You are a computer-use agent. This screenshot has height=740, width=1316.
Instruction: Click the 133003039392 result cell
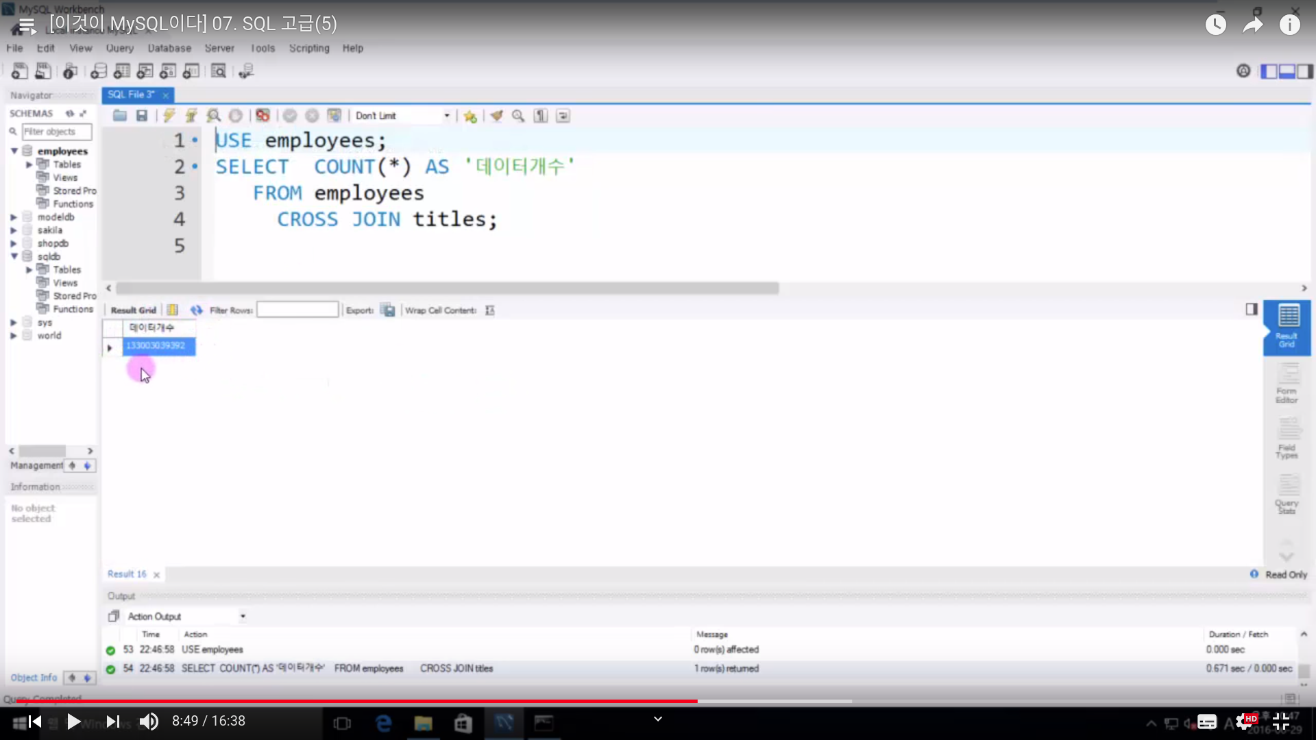tap(158, 346)
